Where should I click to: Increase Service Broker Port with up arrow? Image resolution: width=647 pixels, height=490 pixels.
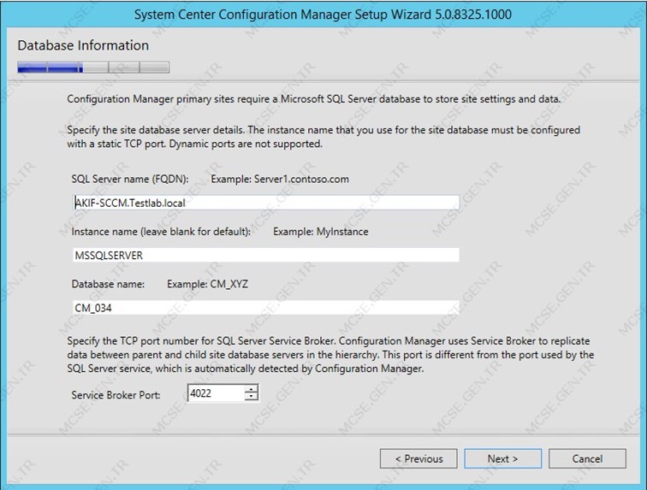click(x=251, y=389)
